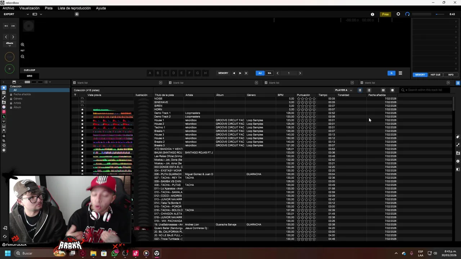Viewport: 461px width, 259px height.
Task: Toggle the blue Q quantize button
Action: (x=391, y=73)
